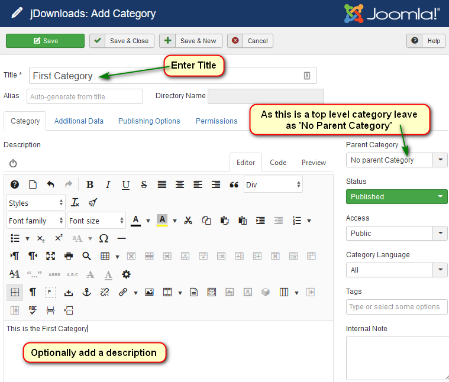Switch to the Code editor tab
This screenshot has height=382, width=449.
pos(278,163)
